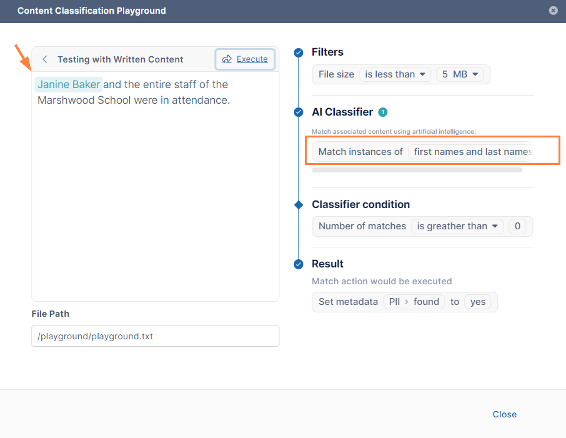Viewport: 566px width, 438px height.
Task: Click the Result step checkmark icon
Action: (299, 264)
